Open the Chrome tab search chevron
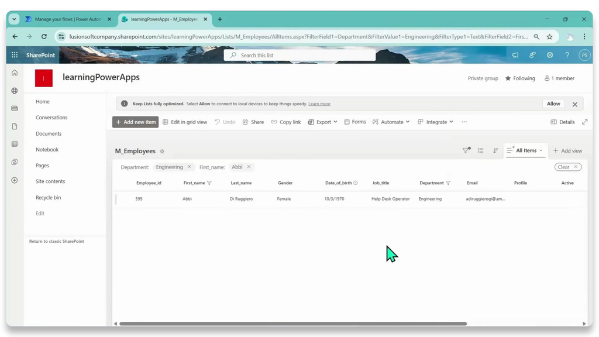Image resolution: width=599 pixels, height=337 pixels. pos(14,19)
